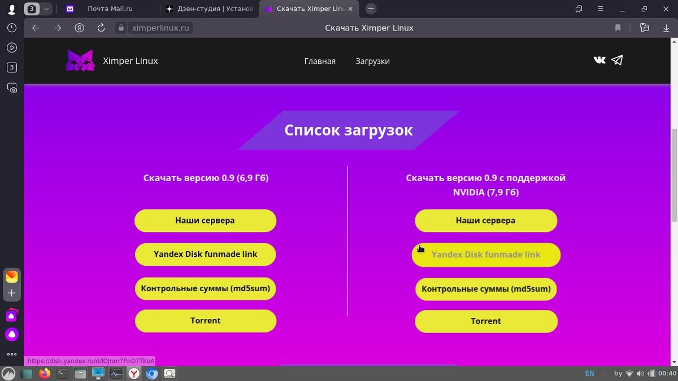This screenshot has height=381, width=678.
Task: Open the Главная navigation item
Action: pyautogui.click(x=320, y=61)
